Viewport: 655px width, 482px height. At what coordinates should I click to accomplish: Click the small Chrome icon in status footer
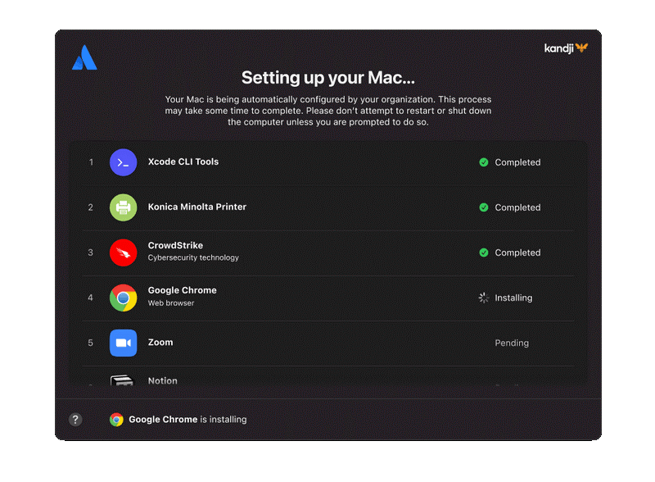pos(116,419)
